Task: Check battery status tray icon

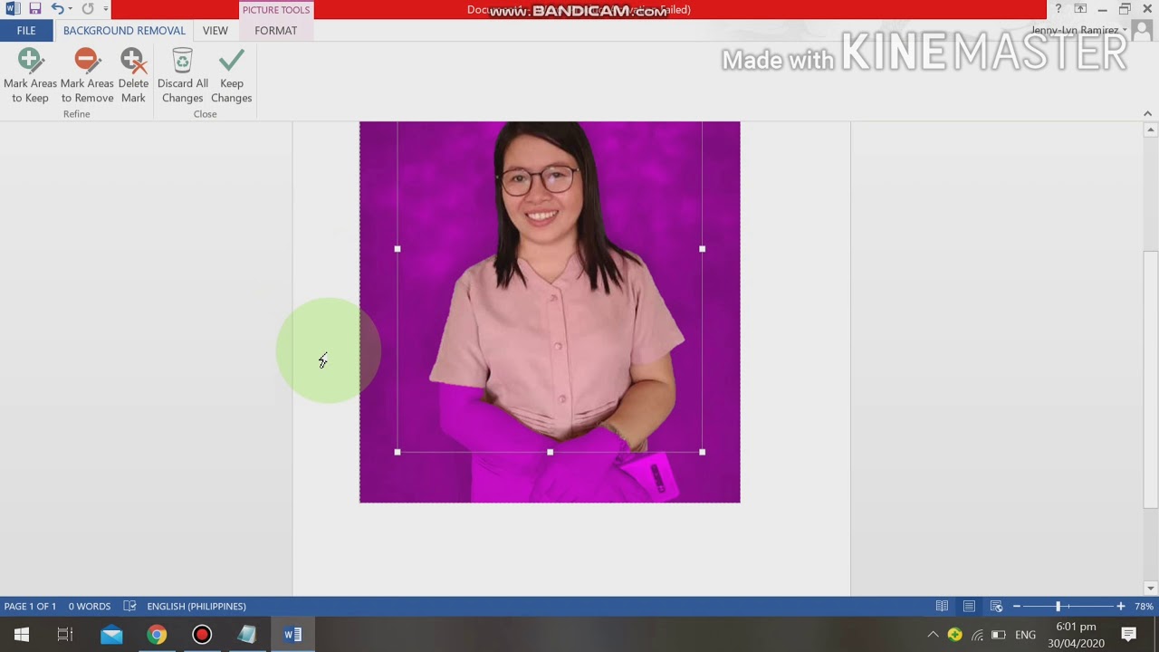Action: [x=999, y=635]
